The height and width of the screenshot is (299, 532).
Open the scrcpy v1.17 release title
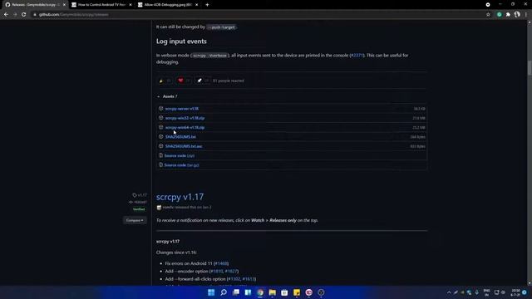180,197
